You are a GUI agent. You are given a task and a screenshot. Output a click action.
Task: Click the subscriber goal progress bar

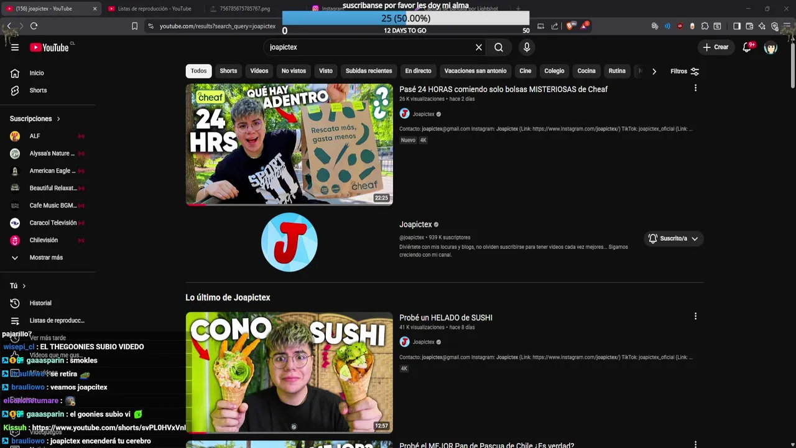click(405, 19)
